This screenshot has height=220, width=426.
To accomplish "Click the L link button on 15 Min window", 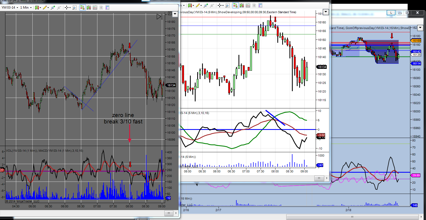I will tap(391, 13).
